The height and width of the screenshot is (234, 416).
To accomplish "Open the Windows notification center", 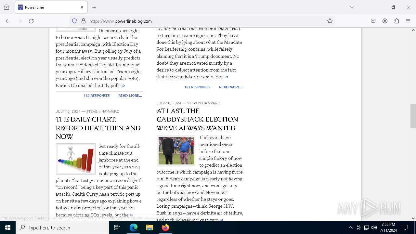I will (405, 227).
